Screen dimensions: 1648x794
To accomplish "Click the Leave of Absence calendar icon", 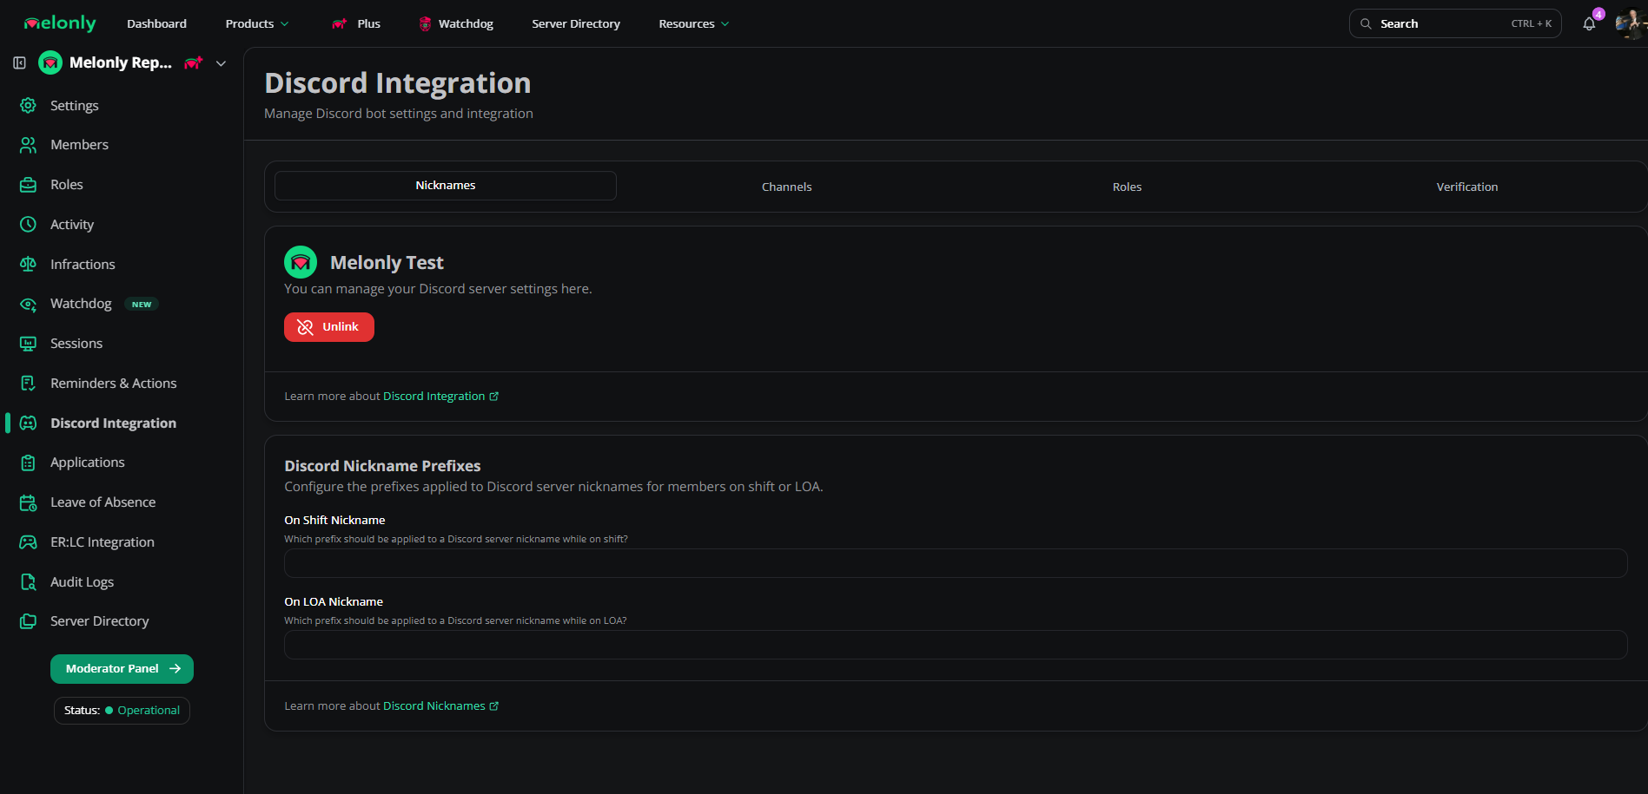I will pos(29,502).
